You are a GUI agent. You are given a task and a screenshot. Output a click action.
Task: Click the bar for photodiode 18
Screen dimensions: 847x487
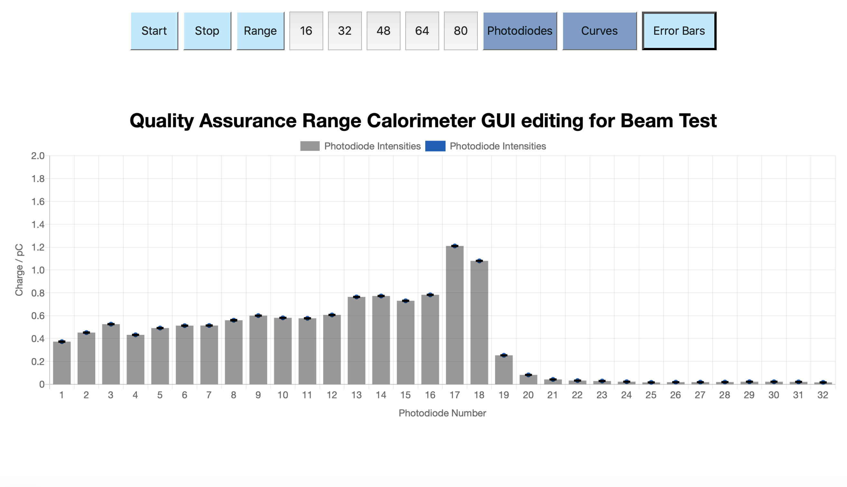point(479,322)
